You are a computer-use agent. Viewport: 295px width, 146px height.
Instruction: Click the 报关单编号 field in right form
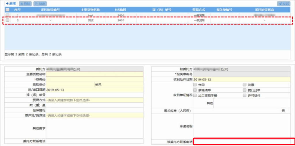click(242, 74)
